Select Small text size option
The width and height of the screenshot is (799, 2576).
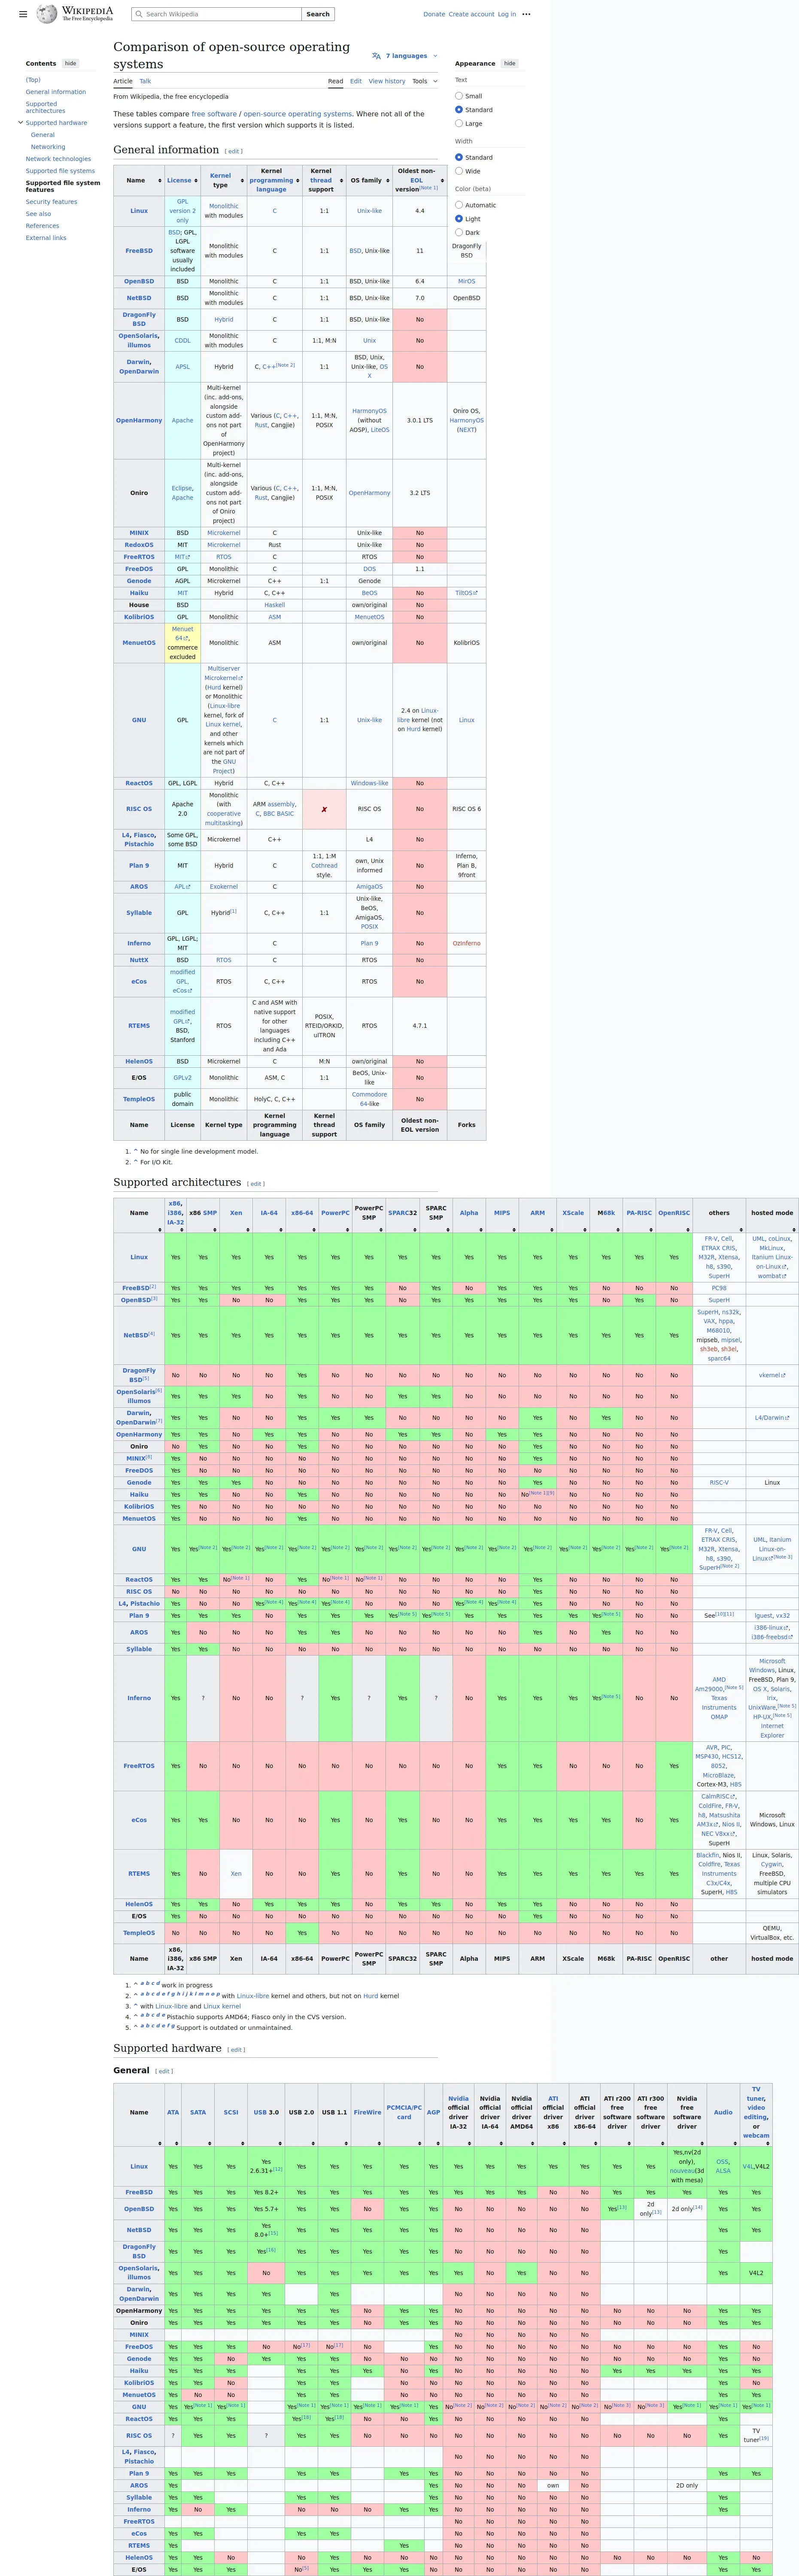tap(459, 96)
